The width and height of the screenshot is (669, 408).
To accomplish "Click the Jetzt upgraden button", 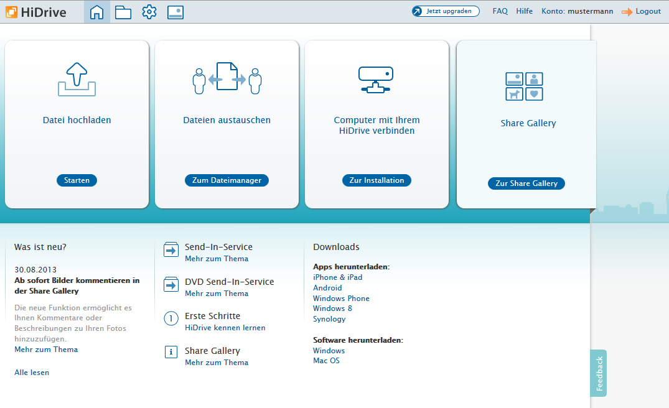I will click(446, 11).
